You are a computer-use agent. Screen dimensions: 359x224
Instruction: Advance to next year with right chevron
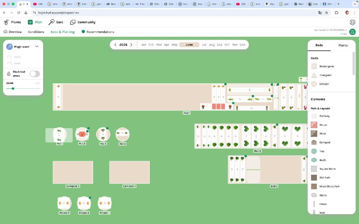click(x=131, y=45)
